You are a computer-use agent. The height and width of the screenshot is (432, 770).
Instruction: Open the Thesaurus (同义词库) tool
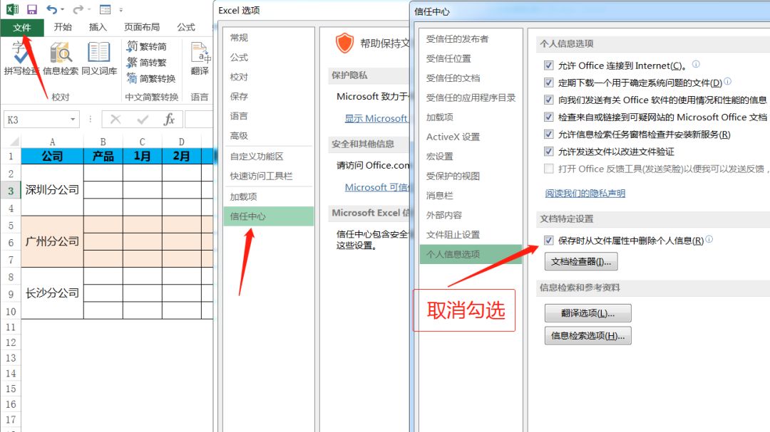pos(99,58)
